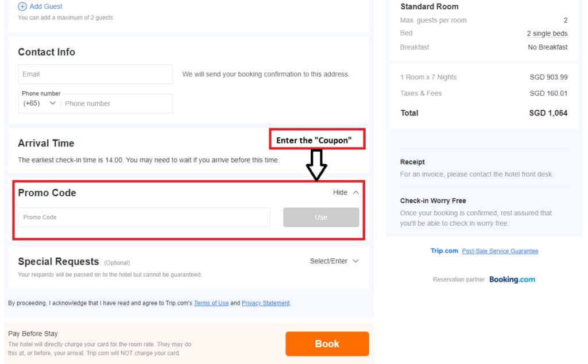Click the Special Requests heading

[58, 261]
